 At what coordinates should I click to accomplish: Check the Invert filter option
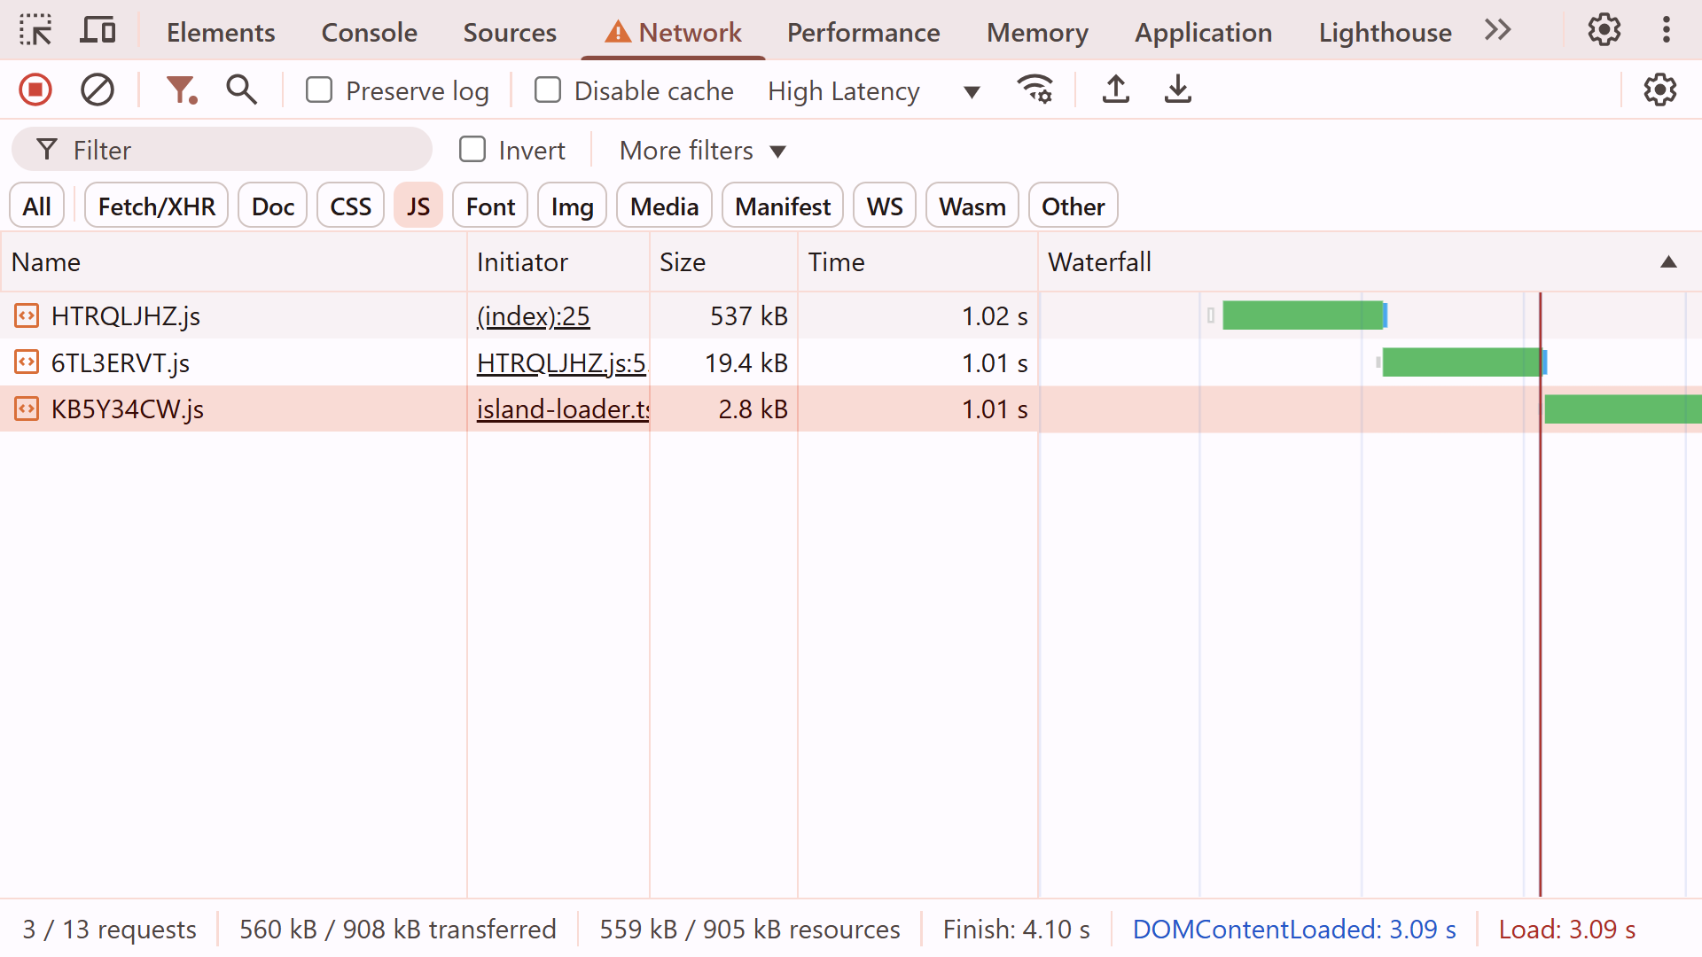(472, 149)
